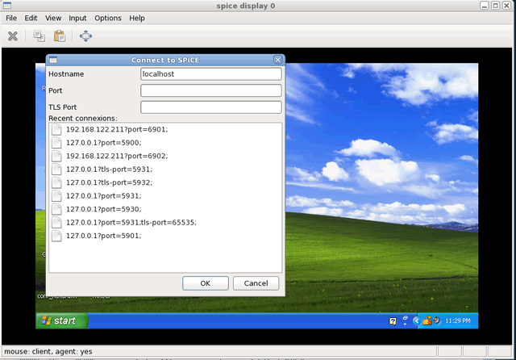Open the Options menu
The width and height of the screenshot is (516, 360).
(x=108, y=18)
